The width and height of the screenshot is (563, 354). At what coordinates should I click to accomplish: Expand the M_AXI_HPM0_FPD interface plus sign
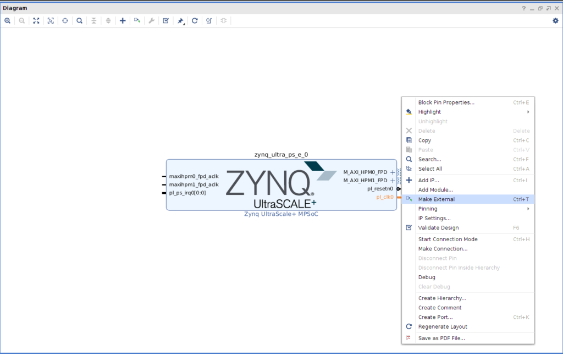pos(393,172)
